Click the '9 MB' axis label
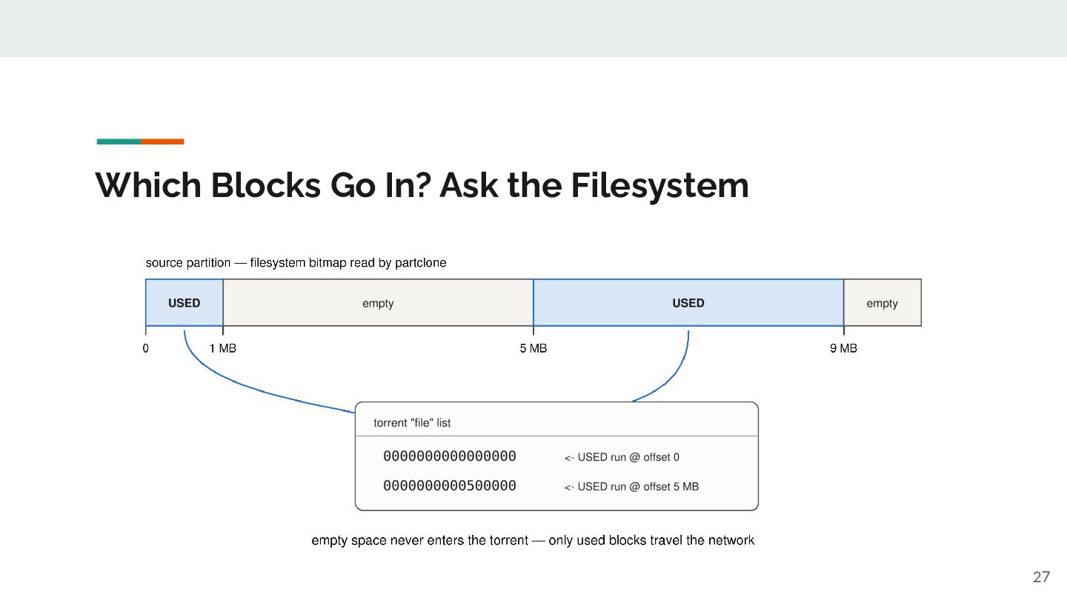 [x=843, y=348]
